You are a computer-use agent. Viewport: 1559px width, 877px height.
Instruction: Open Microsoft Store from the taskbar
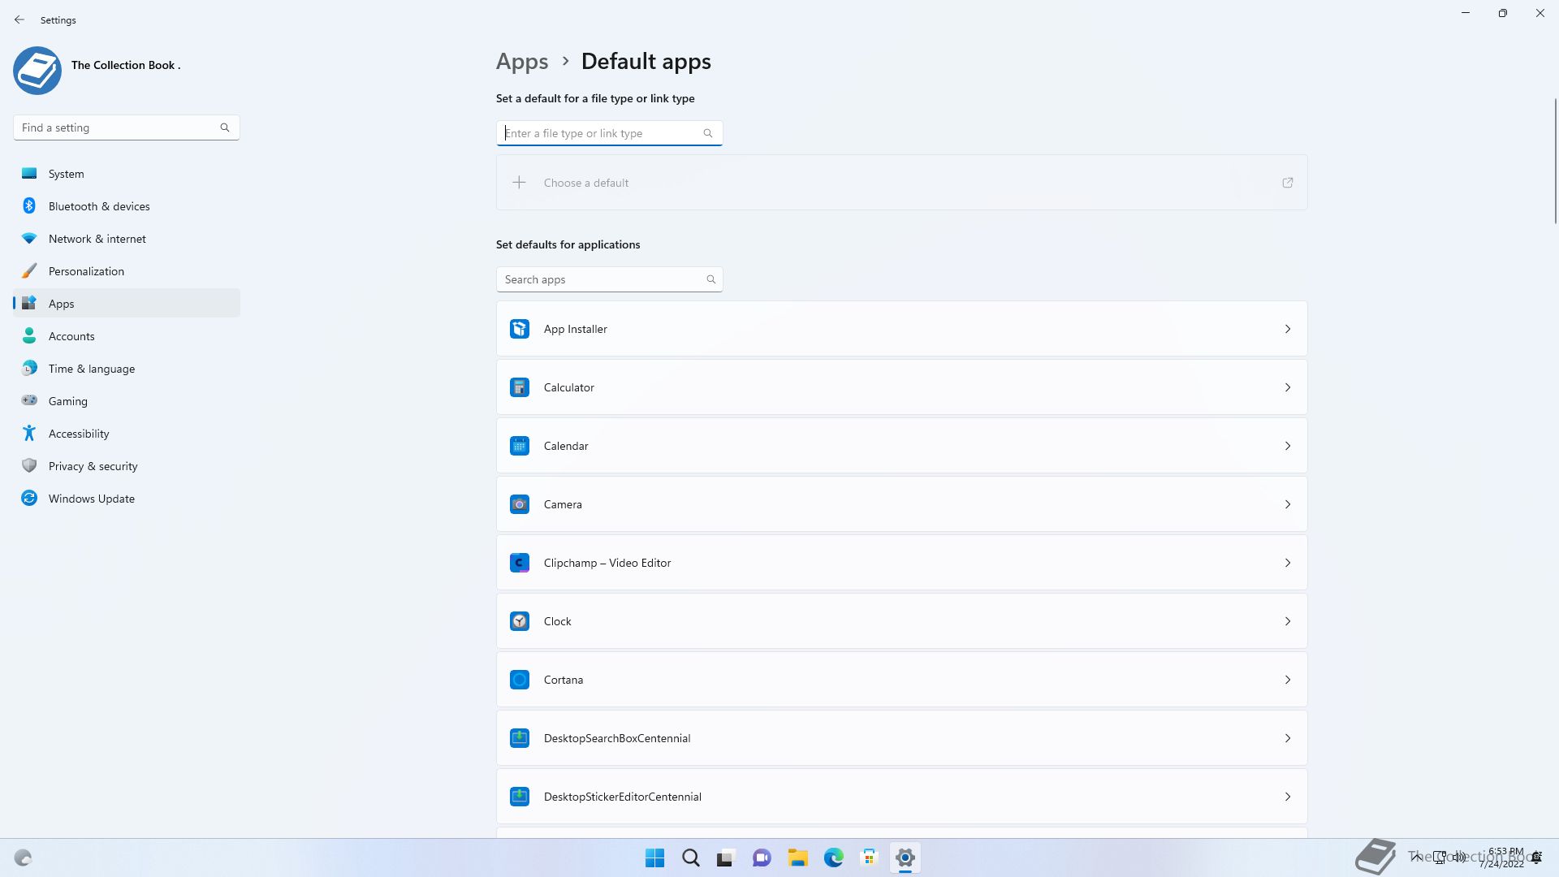tap(870, 858)
